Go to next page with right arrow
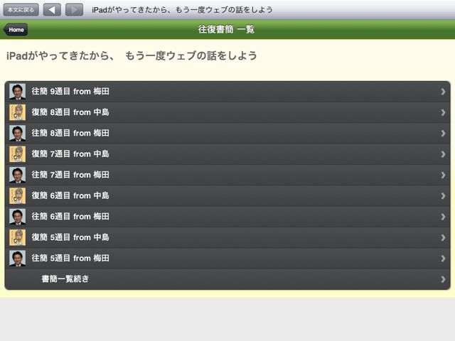The height and width of the screenshot is (341, 455). click(x=74, y=10)
